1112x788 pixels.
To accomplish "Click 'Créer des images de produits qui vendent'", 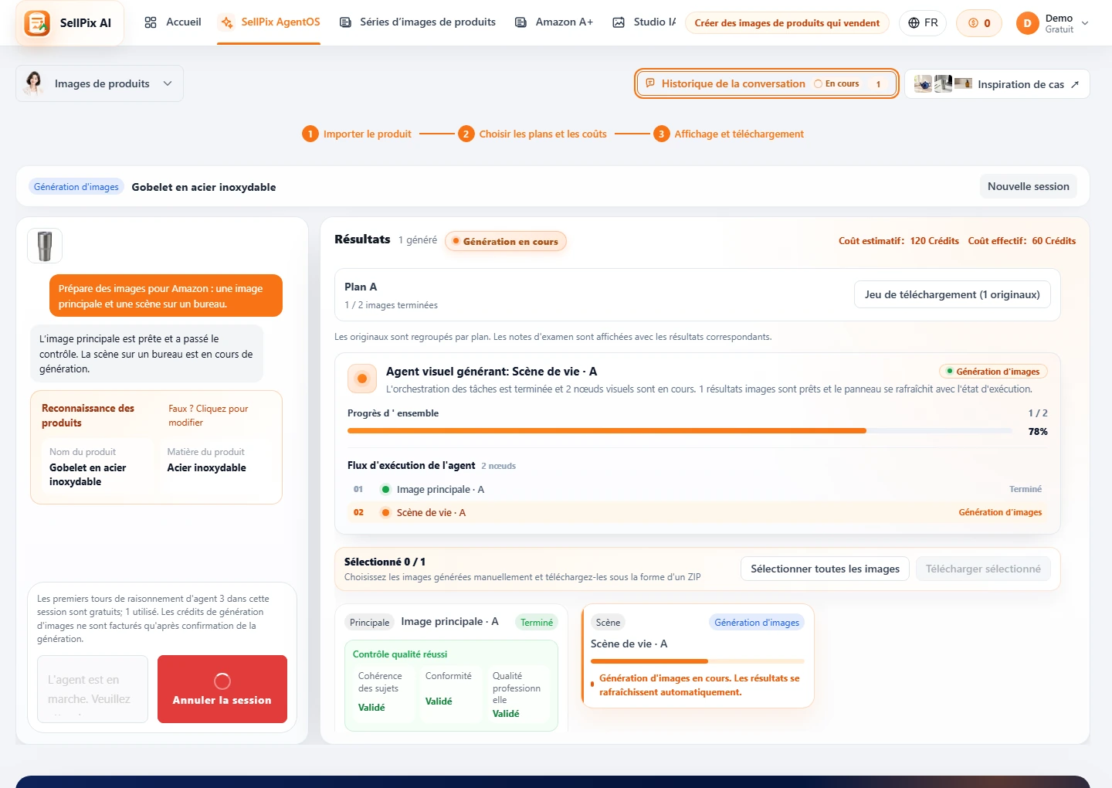I will (787, 23).
